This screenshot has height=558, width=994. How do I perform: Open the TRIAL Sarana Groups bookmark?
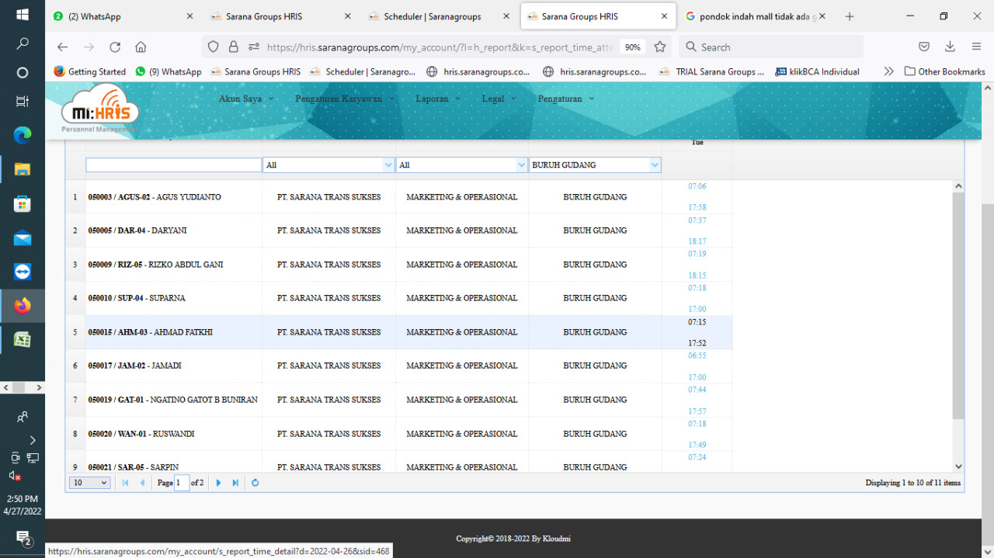click(711, 71)
